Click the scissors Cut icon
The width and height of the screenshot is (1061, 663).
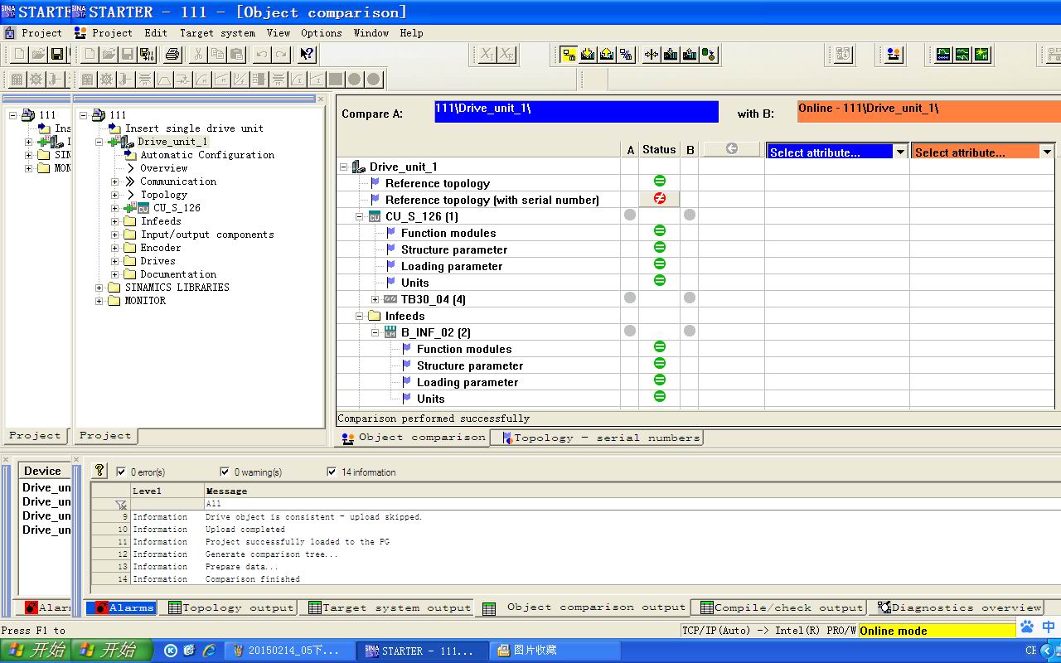click(x=198, y=55)
